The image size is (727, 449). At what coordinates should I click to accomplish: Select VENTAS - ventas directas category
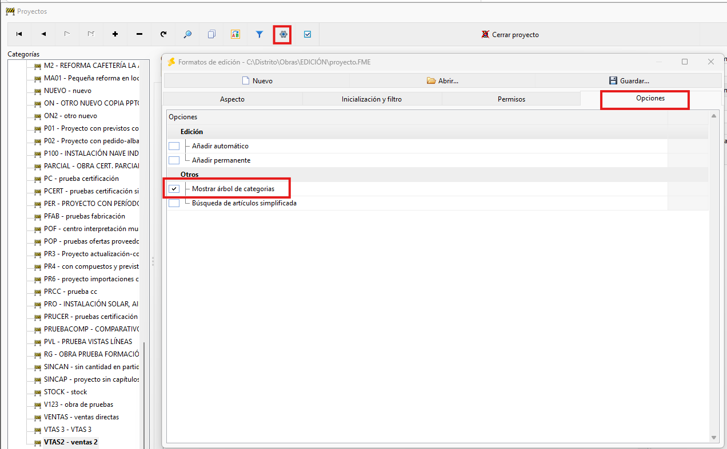point(81,417)
